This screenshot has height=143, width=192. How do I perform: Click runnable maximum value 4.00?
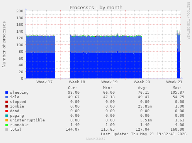pyautogui.click(x=180, y=125)
